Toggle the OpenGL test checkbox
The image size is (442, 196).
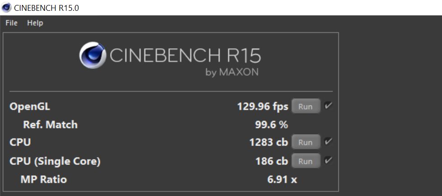coord(328,106)
